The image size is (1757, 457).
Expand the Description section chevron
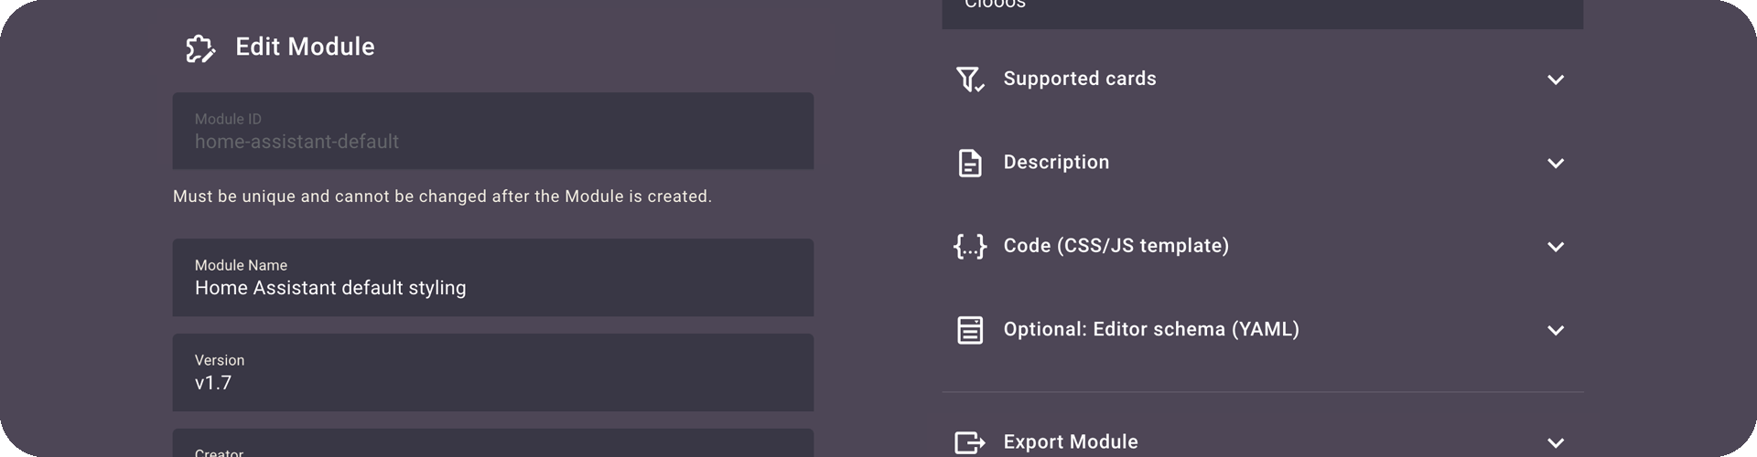1556,163
